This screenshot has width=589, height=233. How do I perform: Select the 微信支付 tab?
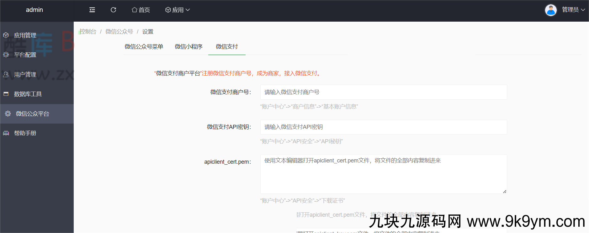pyautogui.click(x=227, y=46)
